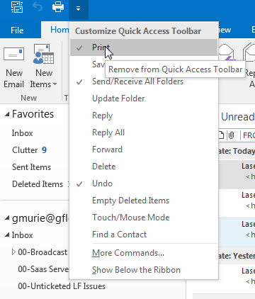Click the grayed Undo arrow icon
Image resolution: width=255 pixels, height=299 pixels.
[38, 7]
